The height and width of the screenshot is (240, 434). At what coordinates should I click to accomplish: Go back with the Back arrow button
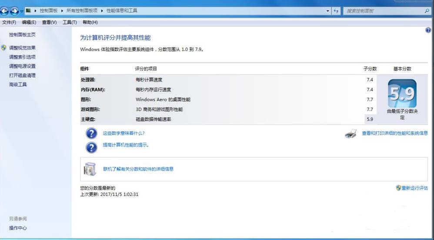click(x=4, y=11)
